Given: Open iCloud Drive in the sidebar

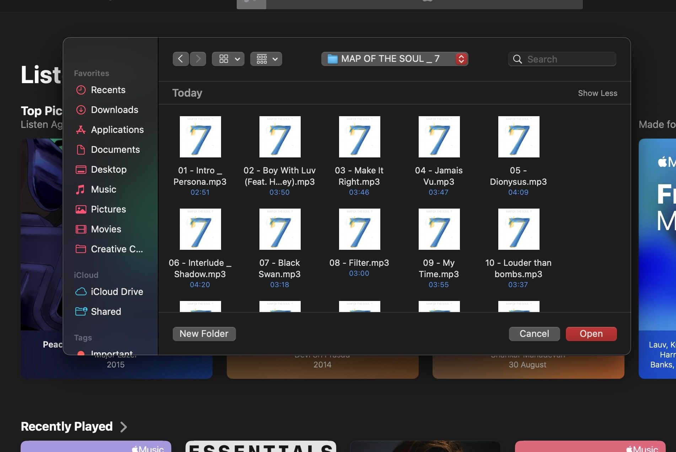Looking at the screenshot, I should pyautogui.click(x=117, y=291).
